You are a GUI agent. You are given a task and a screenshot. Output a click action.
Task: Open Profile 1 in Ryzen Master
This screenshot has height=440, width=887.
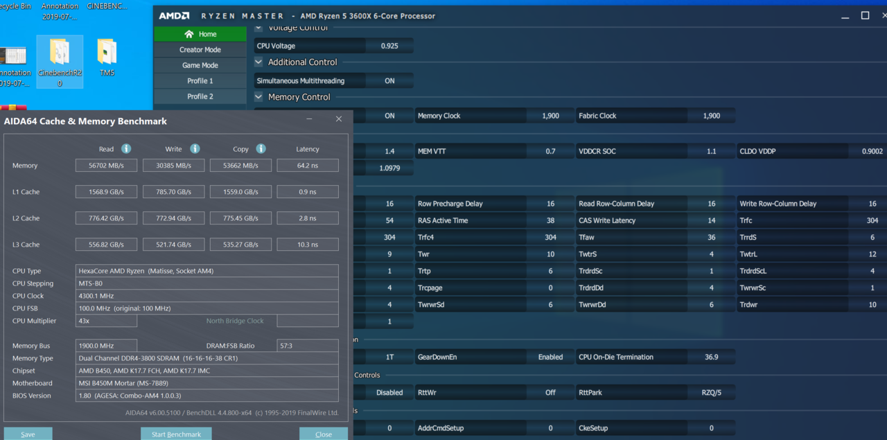coord(200,81)
